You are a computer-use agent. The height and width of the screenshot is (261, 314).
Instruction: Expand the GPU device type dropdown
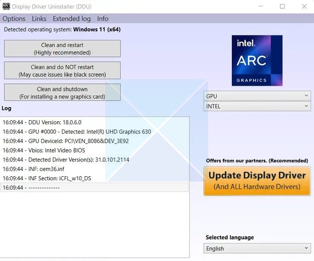(x=257, y=96)
